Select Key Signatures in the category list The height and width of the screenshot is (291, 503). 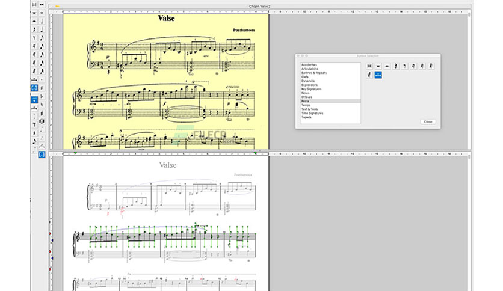[311, 89]
